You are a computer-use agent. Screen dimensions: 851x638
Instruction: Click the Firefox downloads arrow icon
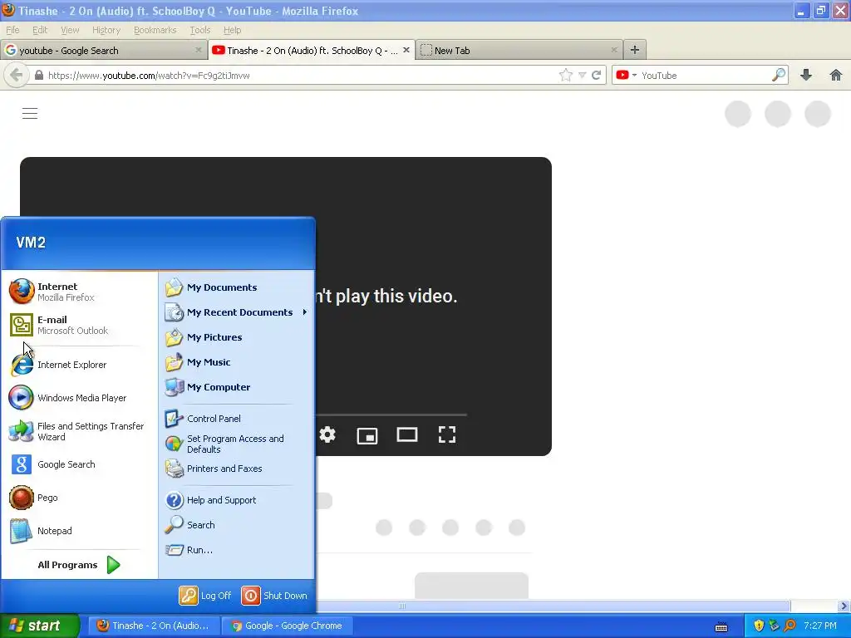click(x=806, y=75)
